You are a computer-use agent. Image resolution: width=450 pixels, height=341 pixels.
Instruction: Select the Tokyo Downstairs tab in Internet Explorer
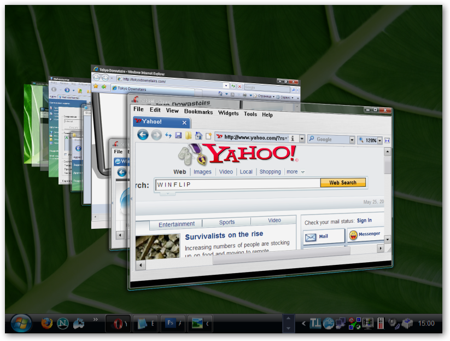coord(153,90)
